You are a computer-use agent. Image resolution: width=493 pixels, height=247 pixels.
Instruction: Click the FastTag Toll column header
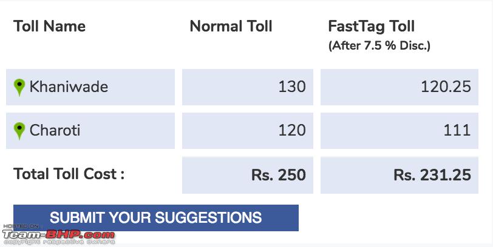click(x=372, y=26)
